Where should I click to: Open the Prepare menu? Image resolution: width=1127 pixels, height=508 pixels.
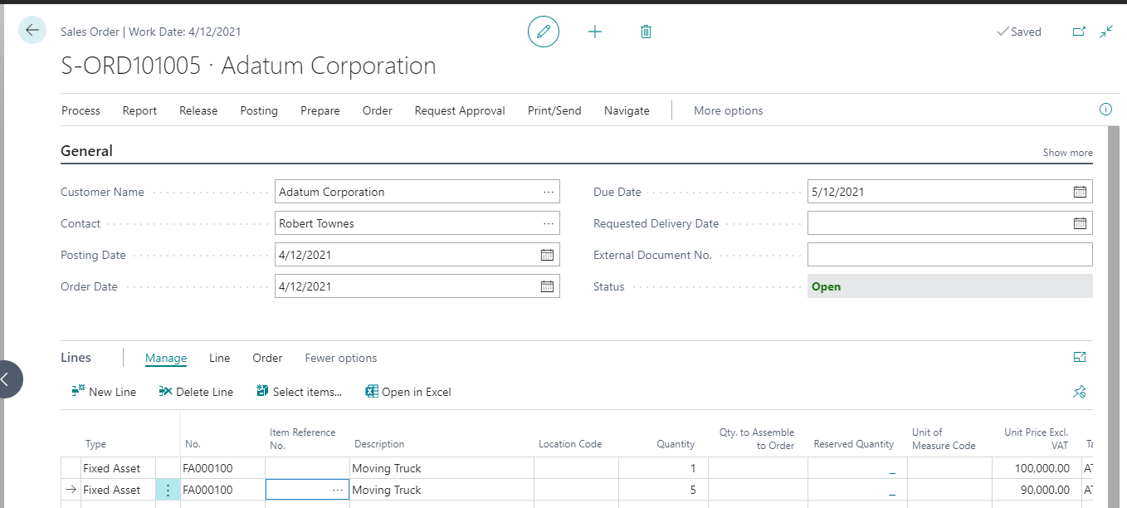(320, 110)
